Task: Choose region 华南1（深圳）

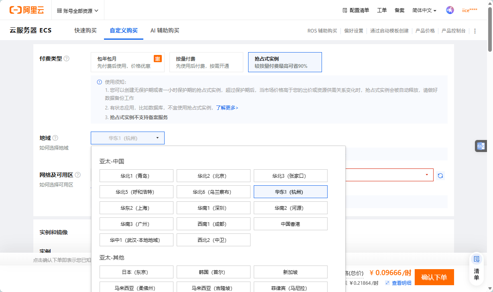Action: click(214, 208)
